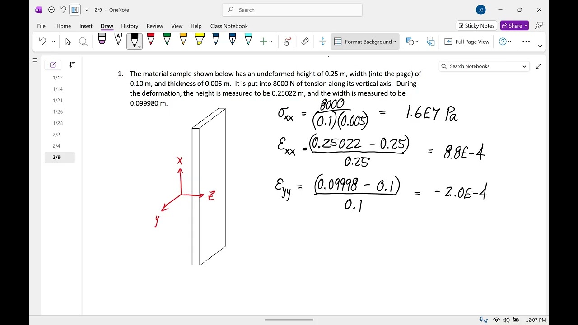
Task: Pick the red pen
Action: [x=151, y=40]
